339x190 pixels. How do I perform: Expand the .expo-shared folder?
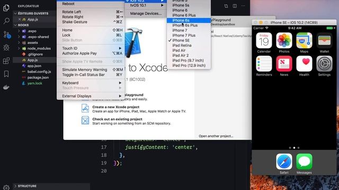click(x=19, y=37)
